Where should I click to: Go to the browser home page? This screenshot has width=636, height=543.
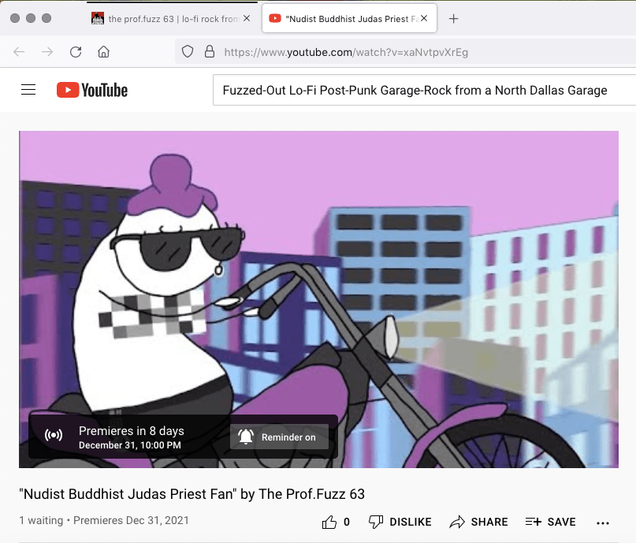pyautogui.click(x=103, y=52)
